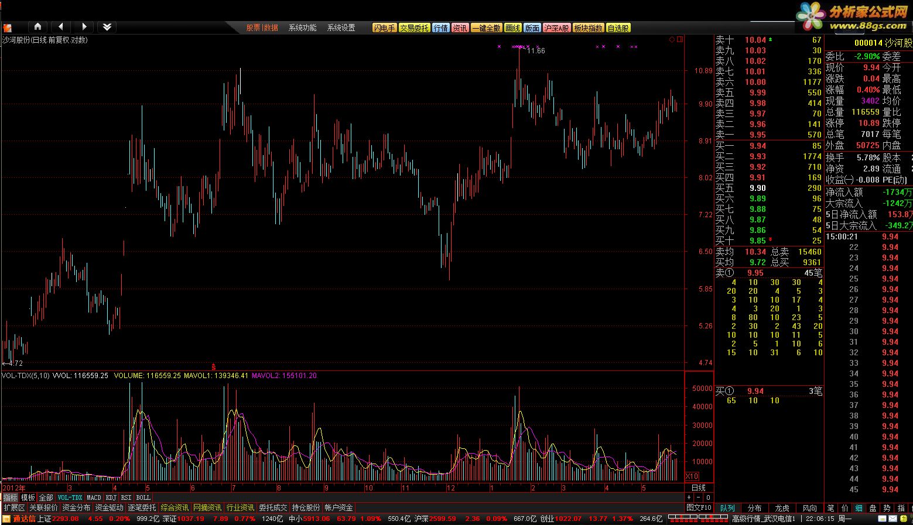Click the 高级行情_武汉电信1 server status
The width and height of the screenshot is (913, 525).
click(x=764, y=519)
